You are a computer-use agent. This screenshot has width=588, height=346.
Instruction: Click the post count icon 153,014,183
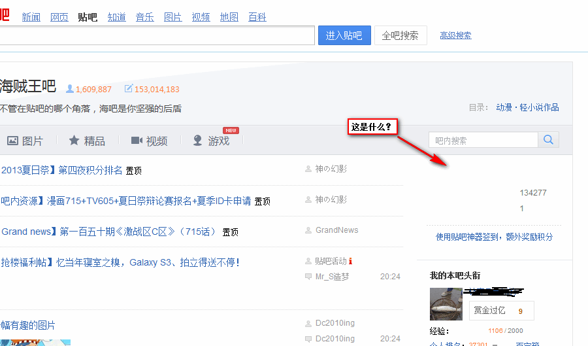[x=129, y=89]
